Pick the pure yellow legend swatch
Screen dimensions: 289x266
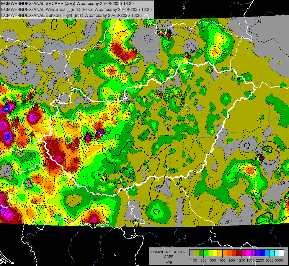point(215,253)
